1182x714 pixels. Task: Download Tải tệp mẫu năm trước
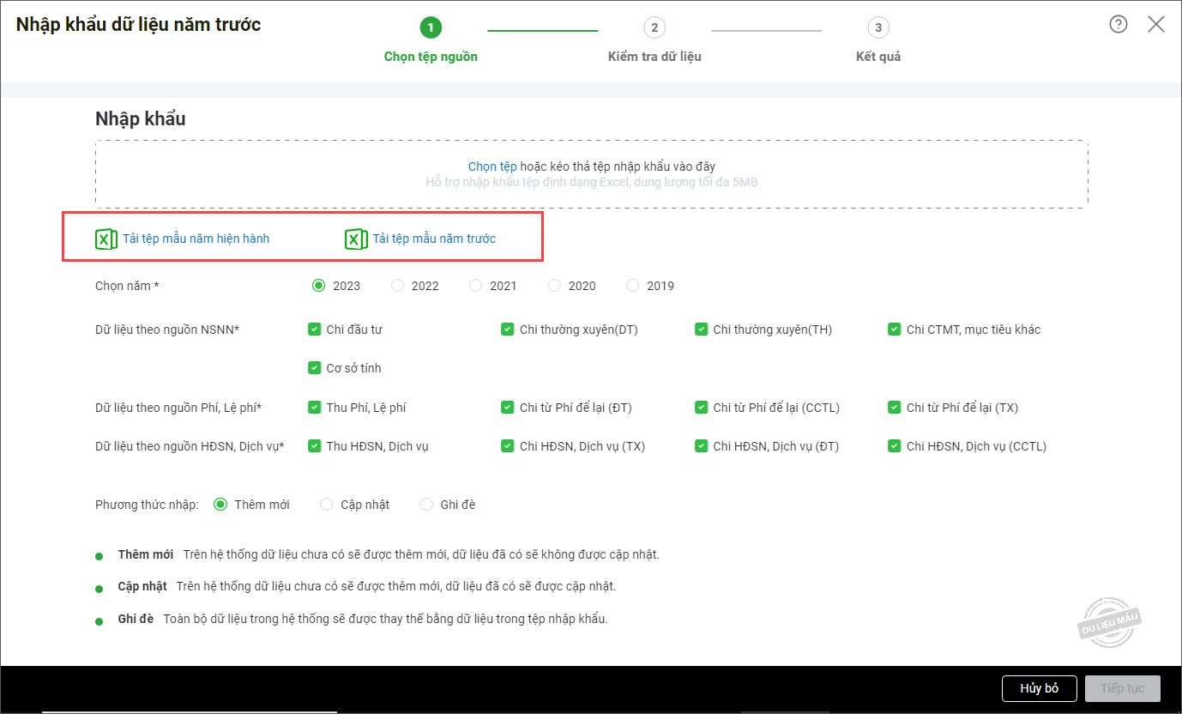coord(434,239)
